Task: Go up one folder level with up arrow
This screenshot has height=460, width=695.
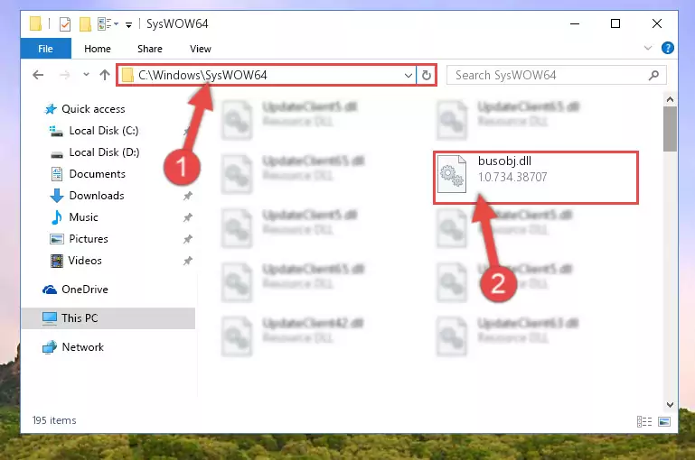Action: (x=105, y=75)
